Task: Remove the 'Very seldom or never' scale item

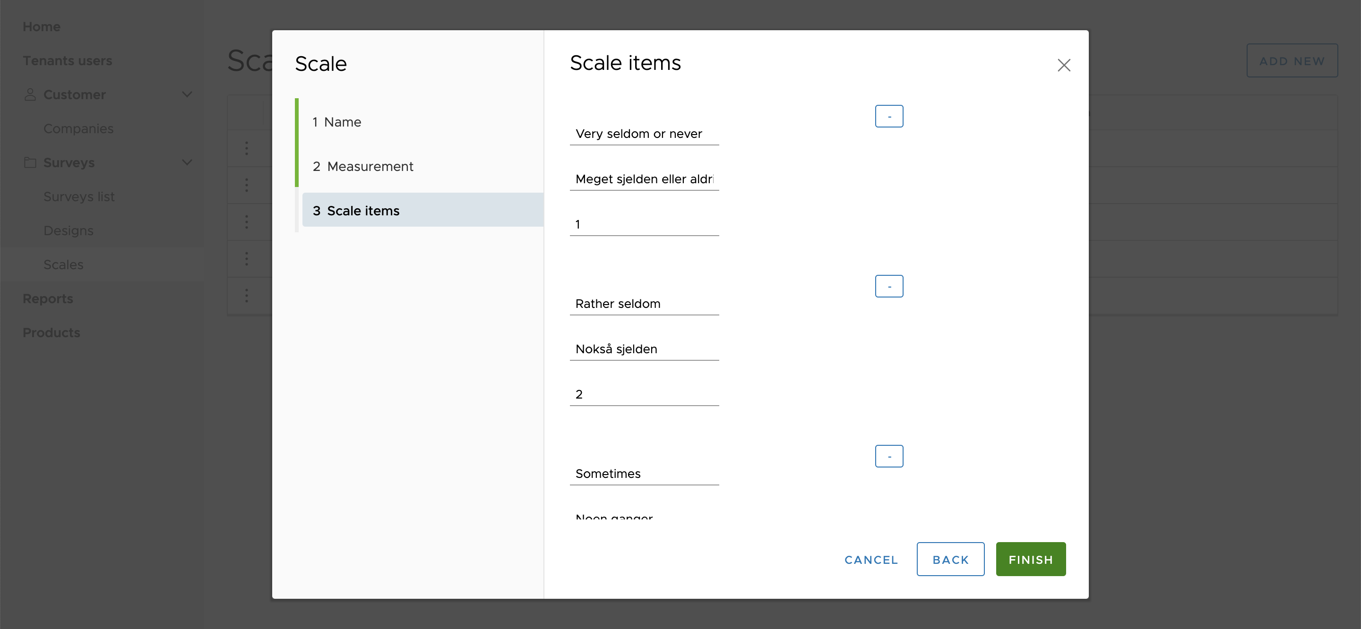Action: point(888,116)
